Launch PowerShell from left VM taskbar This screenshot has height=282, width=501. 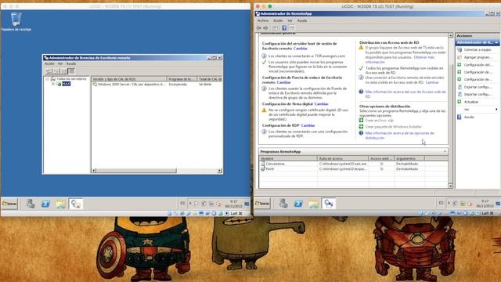pos(45,204)
